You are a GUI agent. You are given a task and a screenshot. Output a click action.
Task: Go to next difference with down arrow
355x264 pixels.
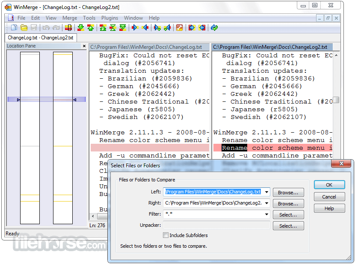tap(81, 28)
